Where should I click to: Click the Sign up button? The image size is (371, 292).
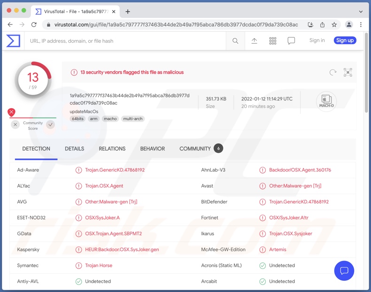pyautogui.click(x=345, y=40)
